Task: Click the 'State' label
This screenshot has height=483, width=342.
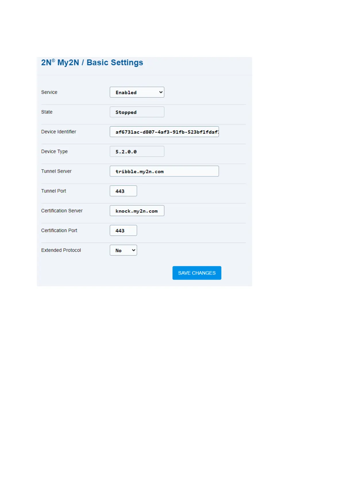Action: pos(47,112)
